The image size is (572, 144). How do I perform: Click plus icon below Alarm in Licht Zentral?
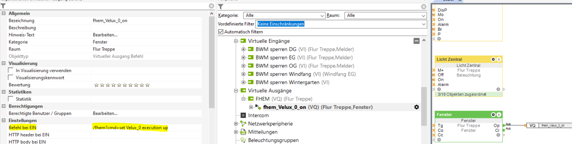(x=439, y=89)
